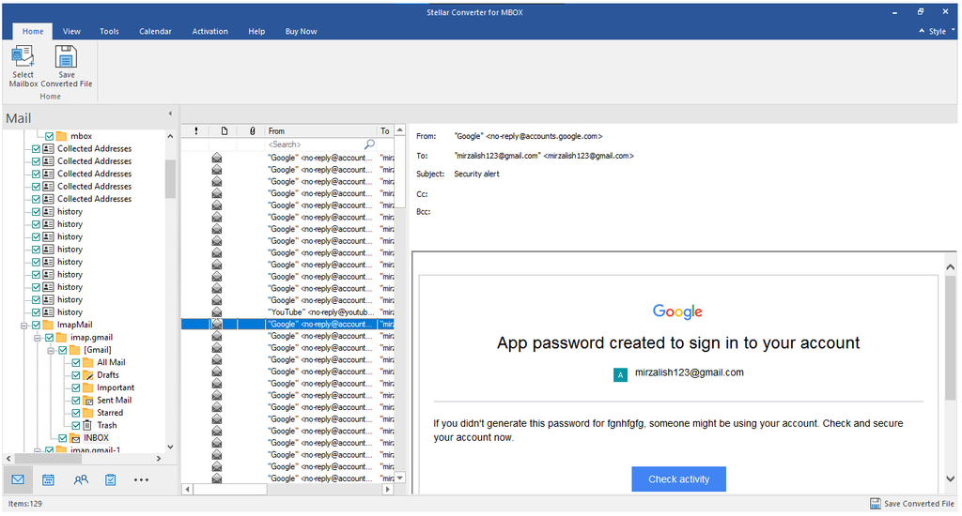Viewport: 962px width, 516px height.
Task: Click the three-dots more options icon
Action: pos(141,479)
